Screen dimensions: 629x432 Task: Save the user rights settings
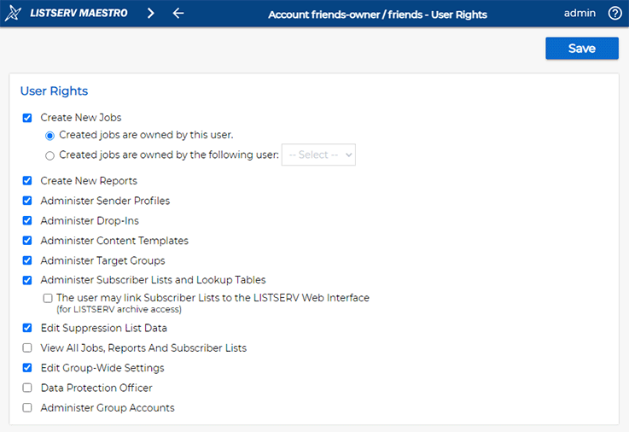(582, 49)
